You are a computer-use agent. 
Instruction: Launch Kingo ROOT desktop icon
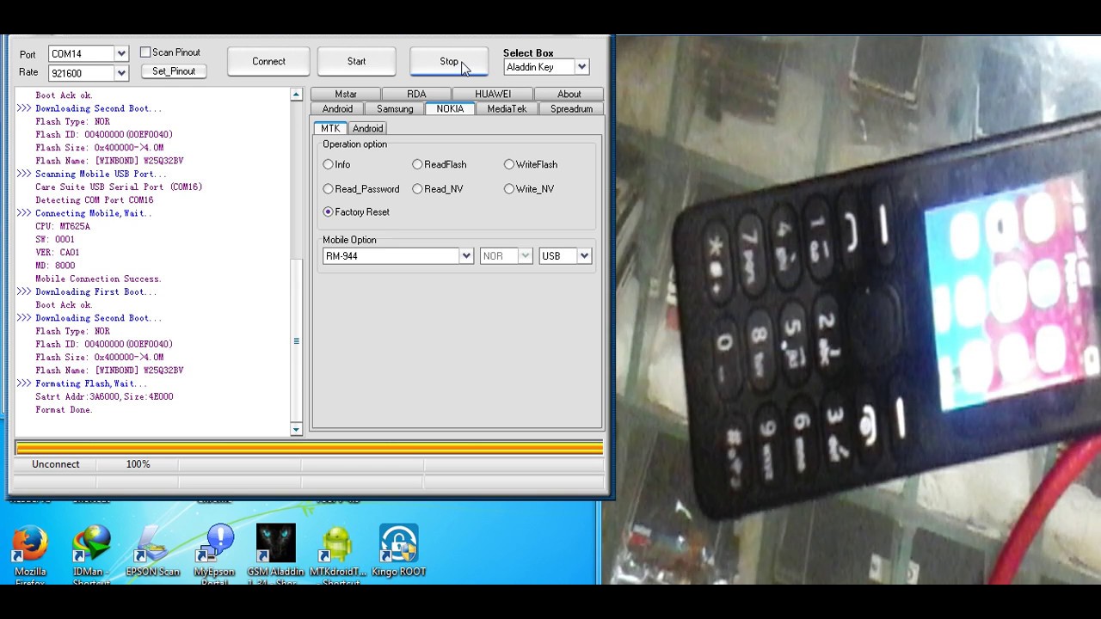point(399,552)
